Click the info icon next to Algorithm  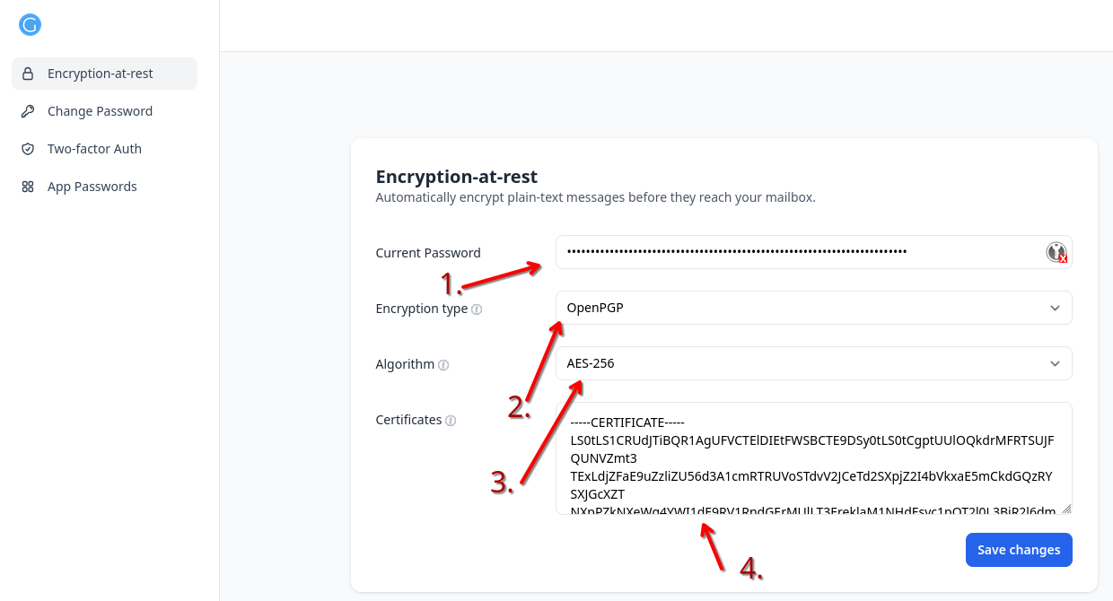pyautogui.click(x=443, y=365)
